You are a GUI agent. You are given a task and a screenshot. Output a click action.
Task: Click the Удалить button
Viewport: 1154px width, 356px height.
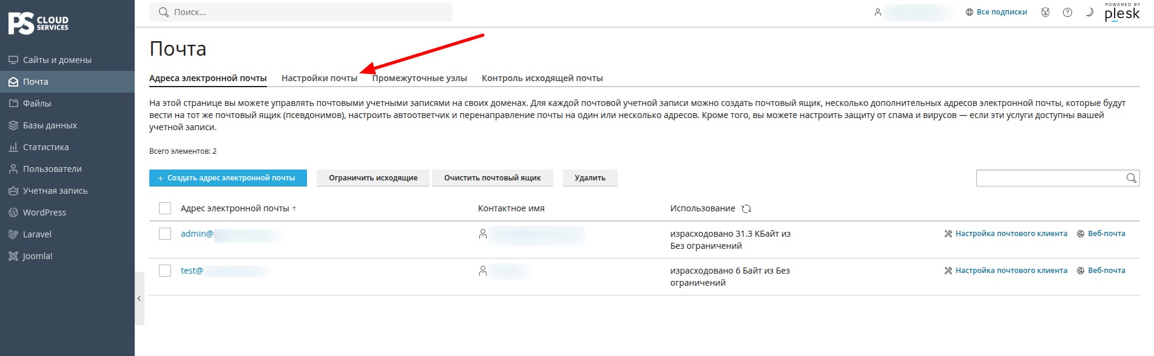pos(590,178)
